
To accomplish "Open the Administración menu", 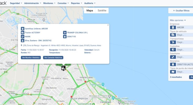I will coord(33,3).
